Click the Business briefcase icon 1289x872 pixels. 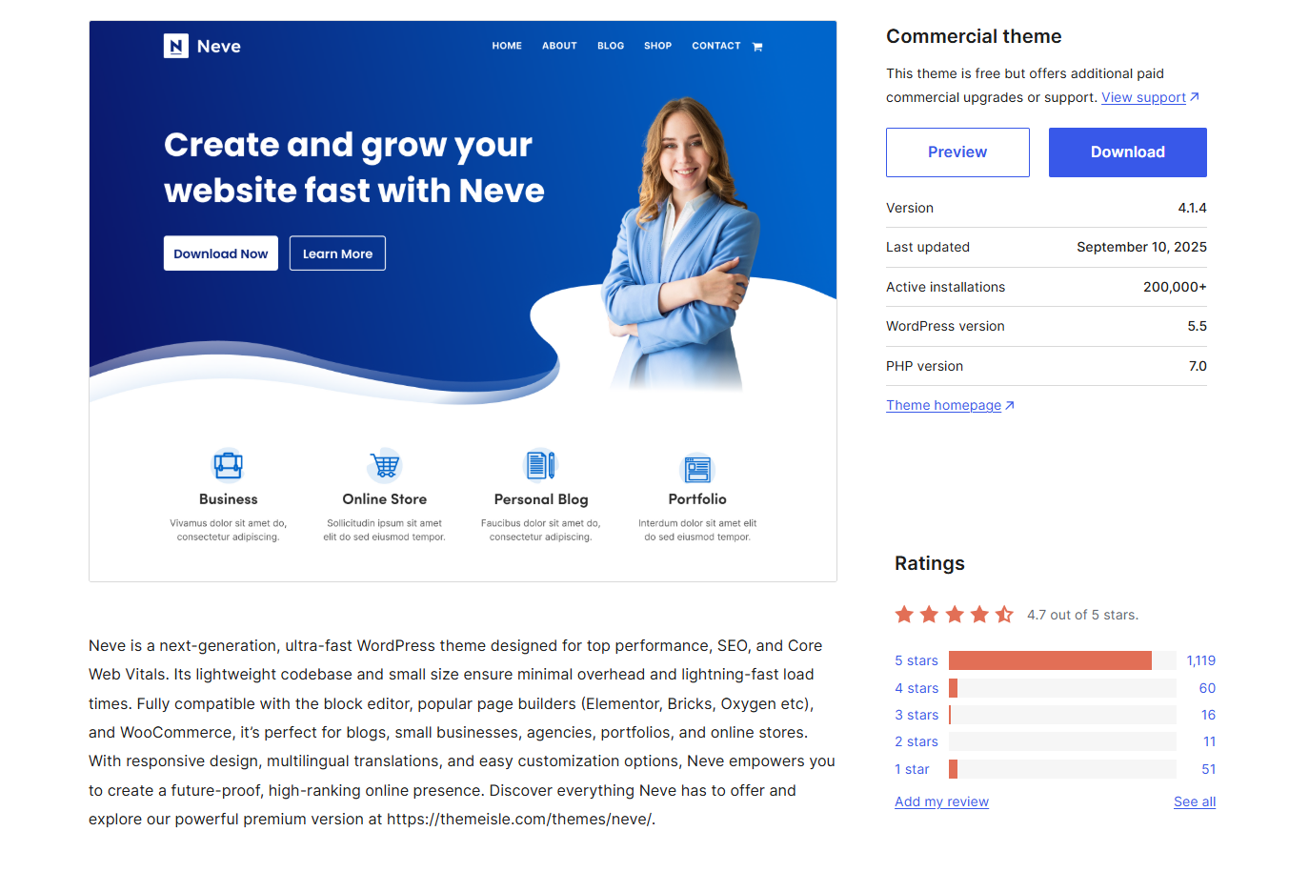[x=228, y=465]
